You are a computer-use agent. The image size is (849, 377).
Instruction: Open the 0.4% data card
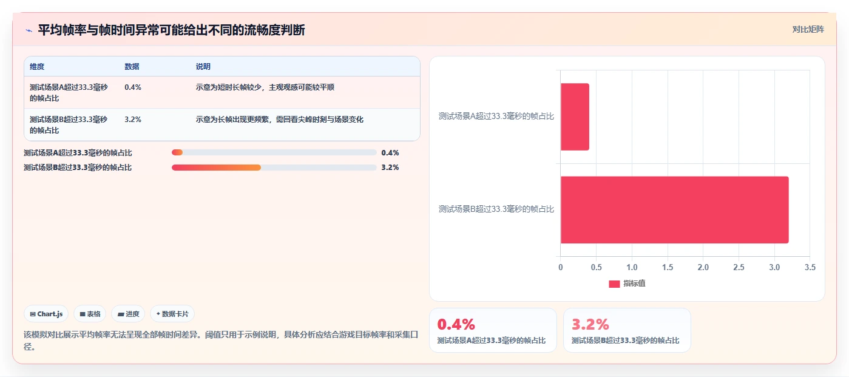(x=493, y=330)
